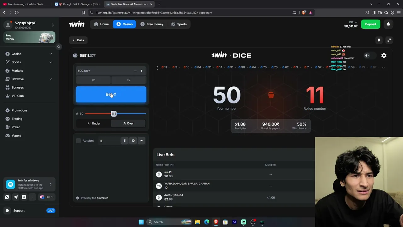
Task: Open the EN language selector
Action: [x=47, y=197]
